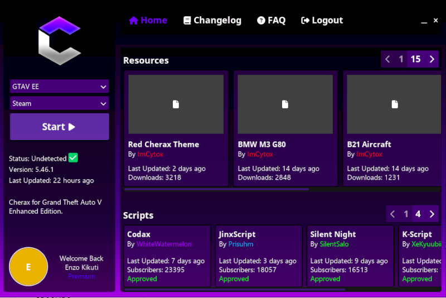Viewport: 446px width, 298px height.
Task: Click the Cherax logo icon
Action: point(59,41)
